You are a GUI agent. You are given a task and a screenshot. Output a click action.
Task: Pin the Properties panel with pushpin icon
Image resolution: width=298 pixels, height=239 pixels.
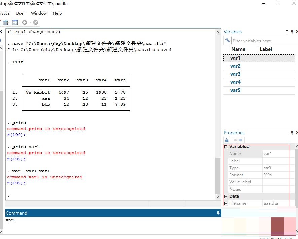pos(292,133)
